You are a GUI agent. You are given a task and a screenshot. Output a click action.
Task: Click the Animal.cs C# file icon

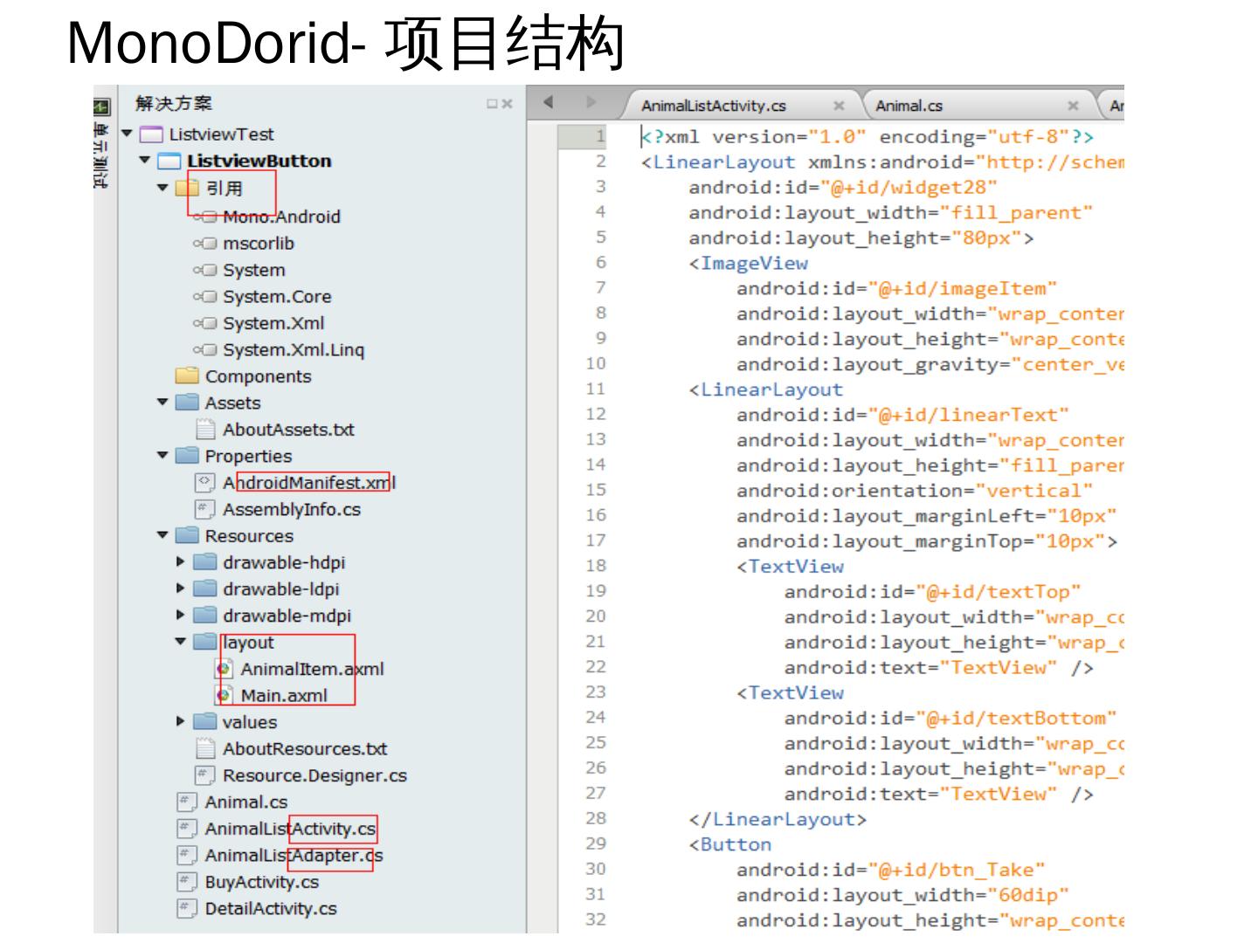point(187,802)
